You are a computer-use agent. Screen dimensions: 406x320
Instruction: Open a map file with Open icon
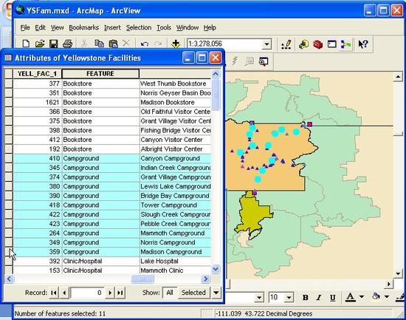(x=40, y=44)
